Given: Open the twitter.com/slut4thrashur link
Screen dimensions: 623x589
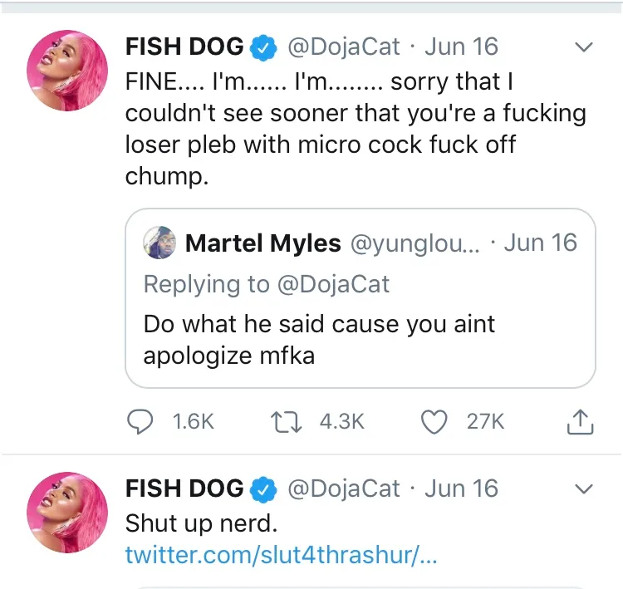Looking at the screenshot, I should (281, 555).
